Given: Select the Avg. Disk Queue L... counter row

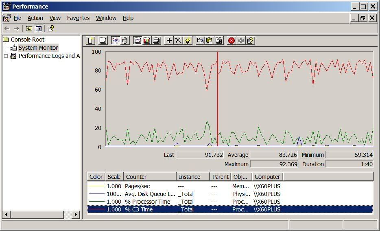Looking at the screenshot, I should [x=230, y=194].
